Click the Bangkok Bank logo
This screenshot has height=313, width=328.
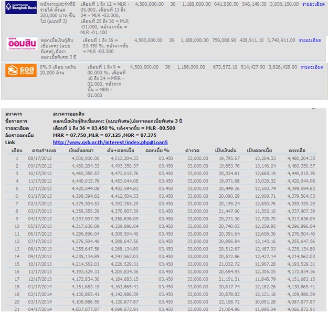pos(21,7)
